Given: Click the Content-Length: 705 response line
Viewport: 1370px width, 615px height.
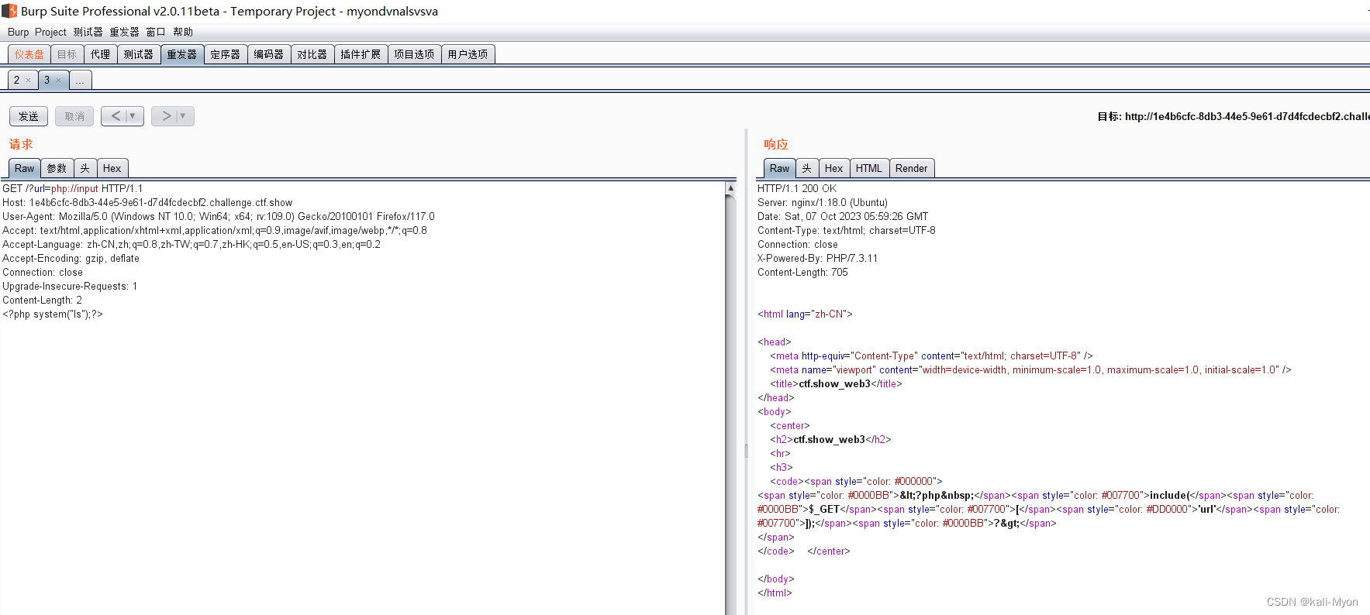Looking at the screenshot, I should (802, 272).
